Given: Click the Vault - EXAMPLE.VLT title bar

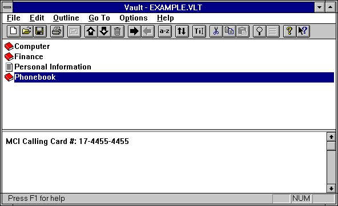Looking at the screenshot, I should coord(163,7).
